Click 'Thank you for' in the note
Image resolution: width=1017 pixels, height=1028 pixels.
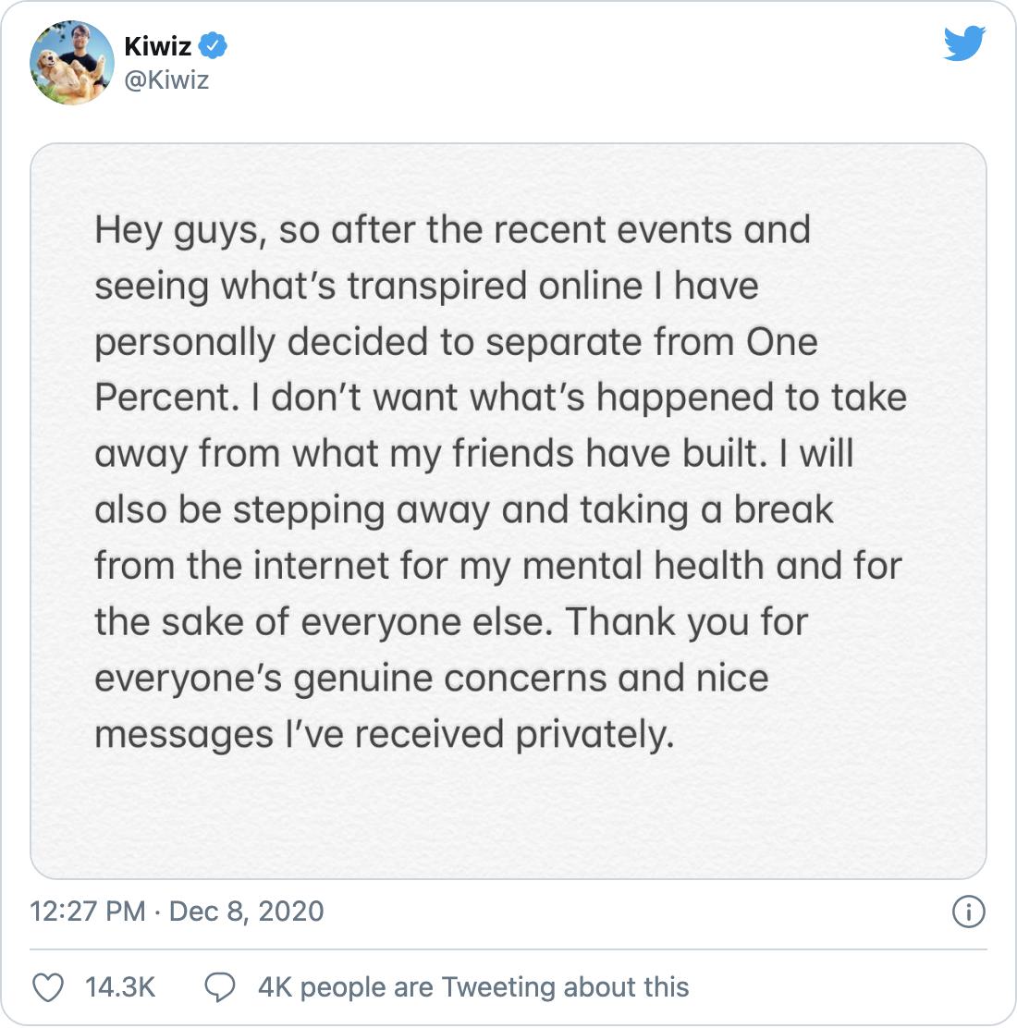tap(687, 622)
